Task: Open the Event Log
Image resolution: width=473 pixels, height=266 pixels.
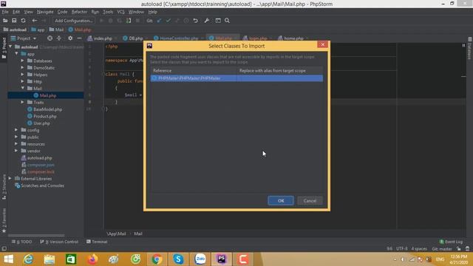Action: point(451,242)
